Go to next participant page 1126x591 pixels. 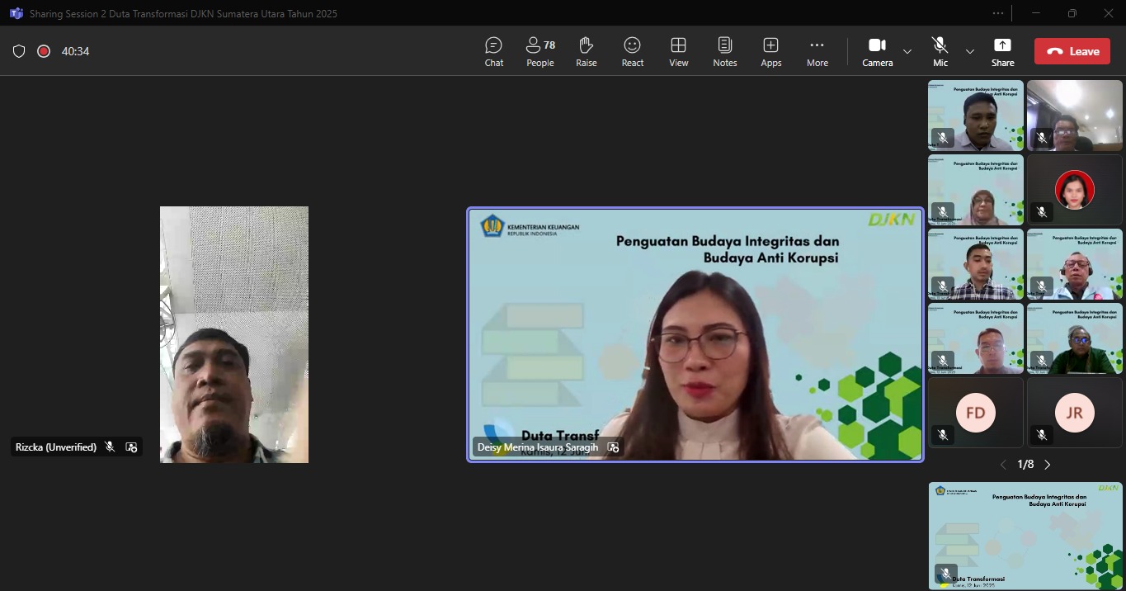(x=1048, y=465)
